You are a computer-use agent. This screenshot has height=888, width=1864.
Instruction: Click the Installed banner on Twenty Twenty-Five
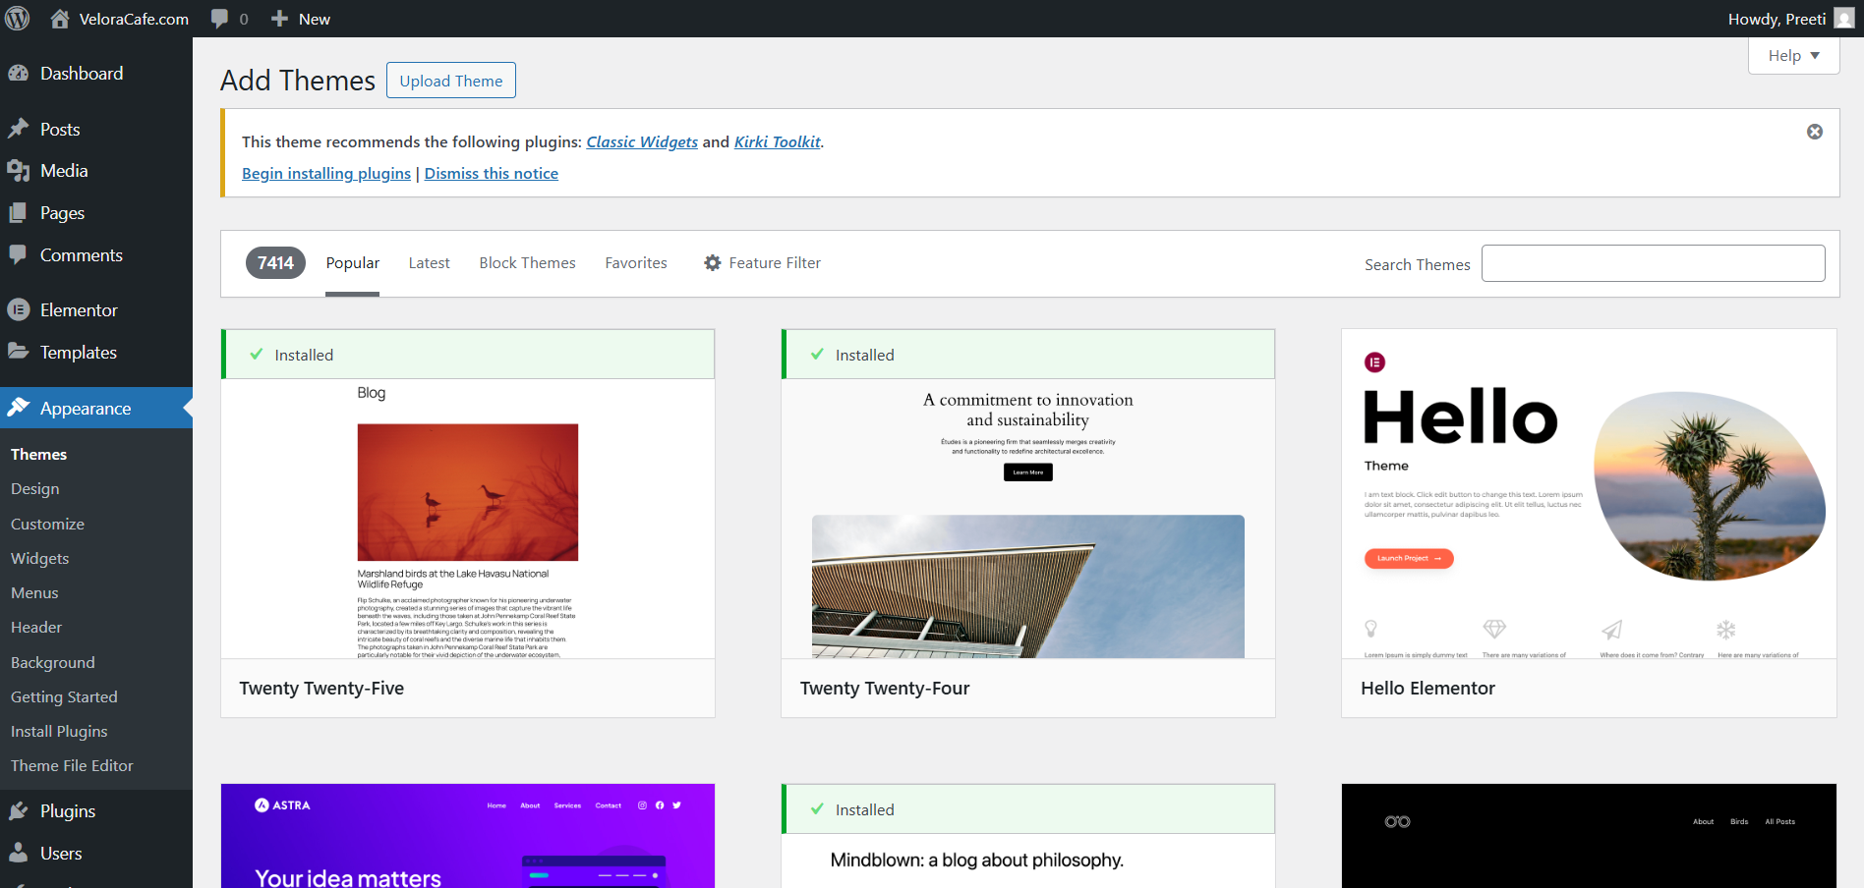coord(468,355)
